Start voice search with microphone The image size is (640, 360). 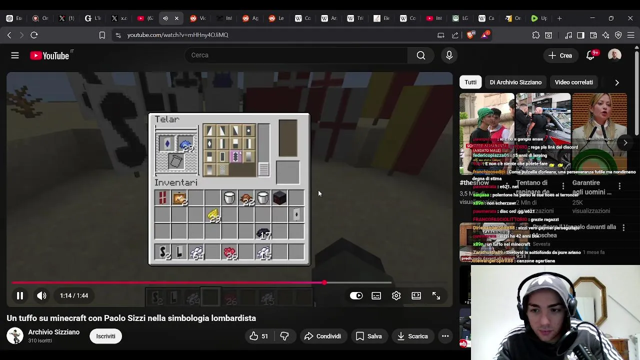click(x=449, y=55)
